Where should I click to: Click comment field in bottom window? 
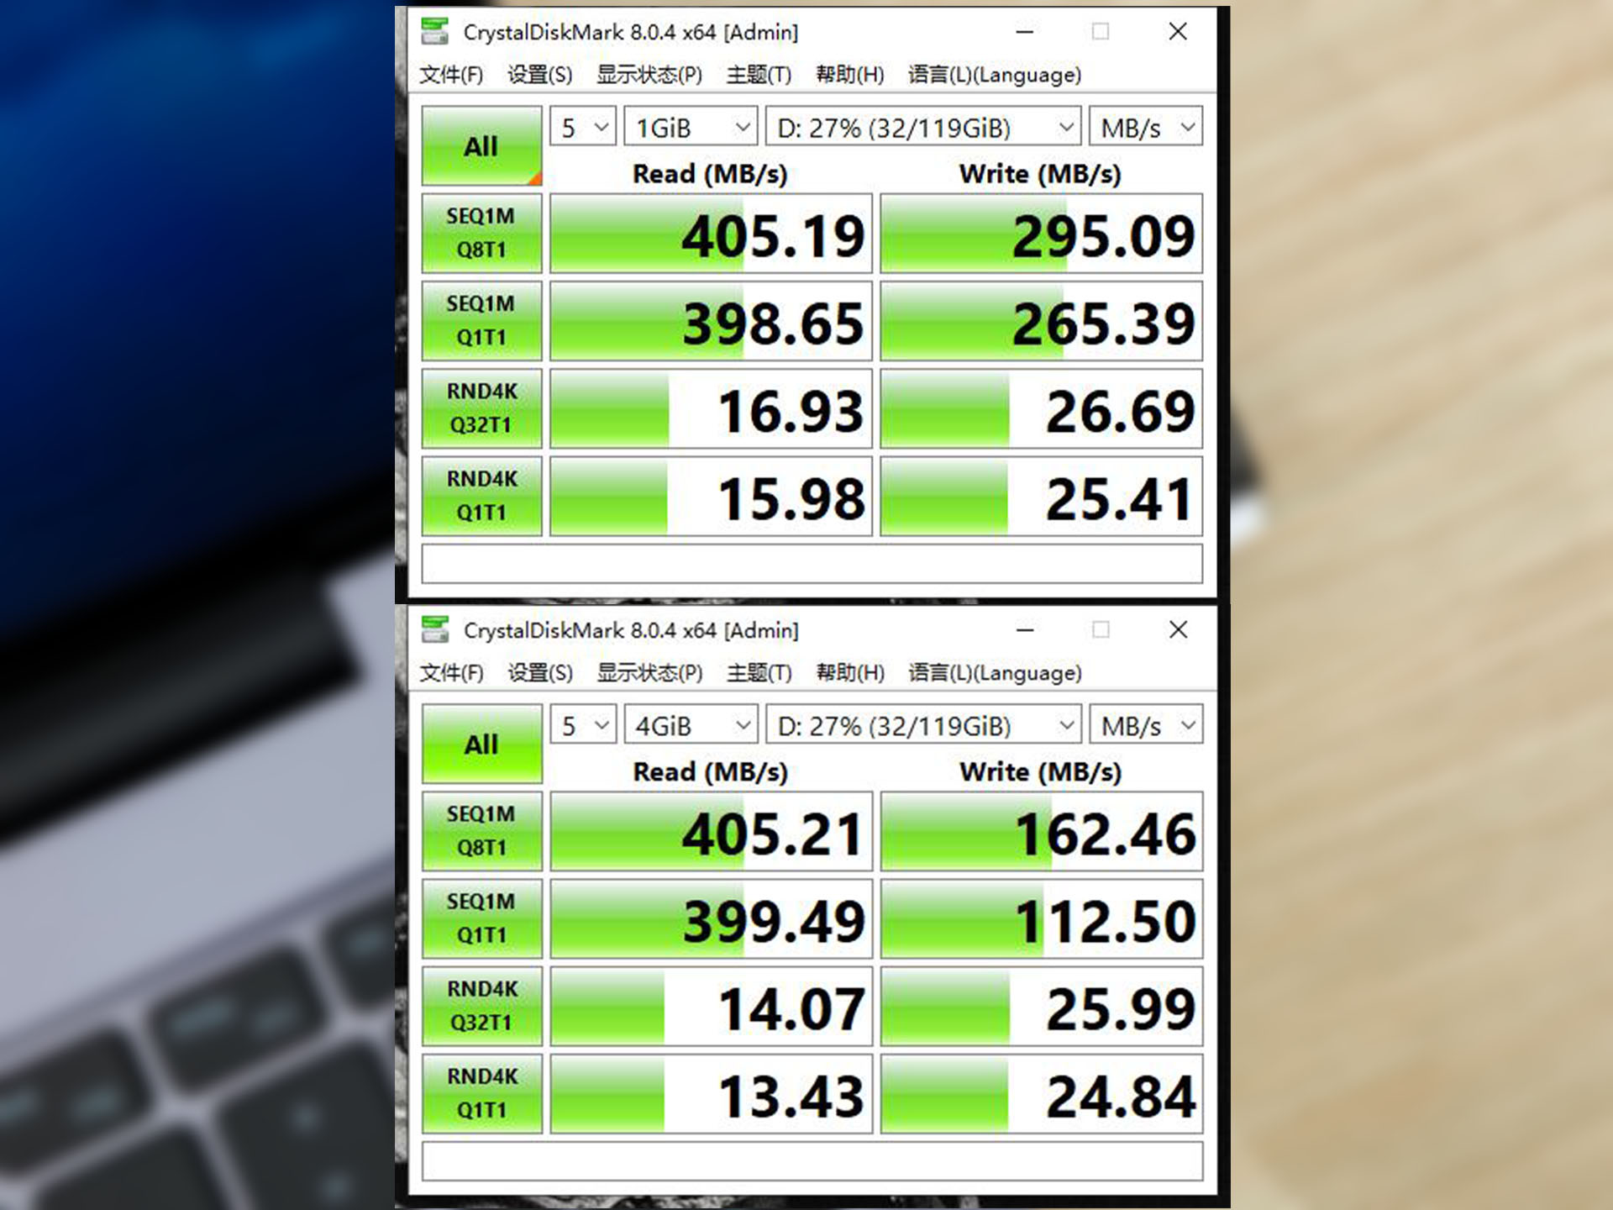[812, 1161]
